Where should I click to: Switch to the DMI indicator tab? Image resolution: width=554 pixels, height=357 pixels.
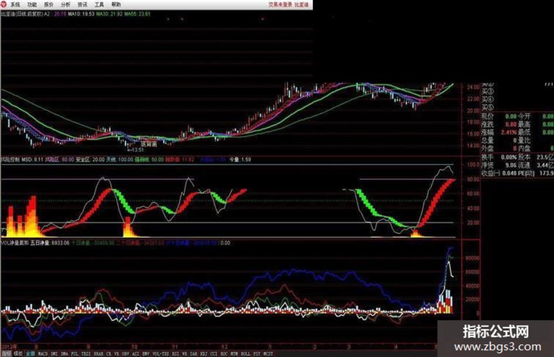(x=54, y=353)
